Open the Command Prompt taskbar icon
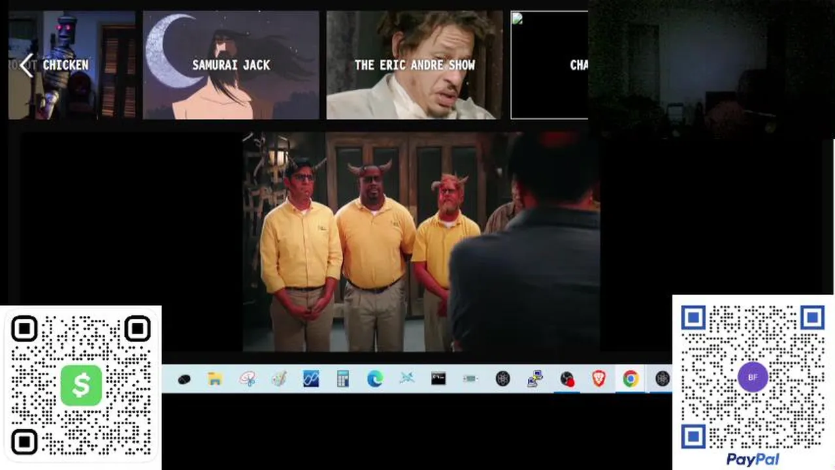Screen dimensions: 835x470 click(x=438, y=379)
